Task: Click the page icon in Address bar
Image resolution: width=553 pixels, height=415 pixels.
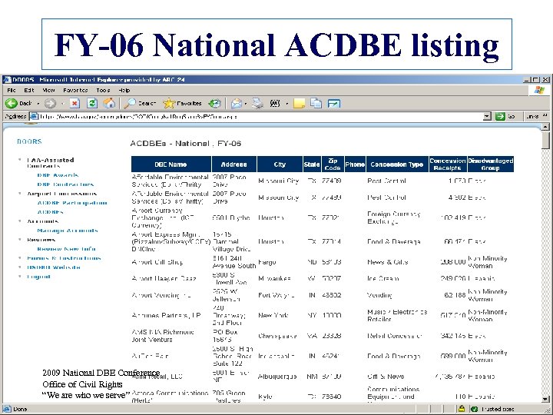Action: 35,116
